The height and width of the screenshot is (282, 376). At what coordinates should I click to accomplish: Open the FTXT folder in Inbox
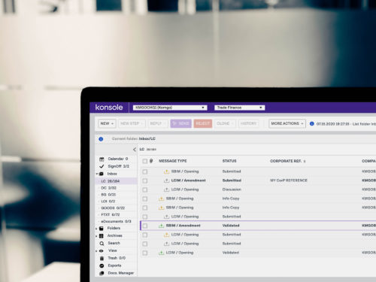111,214
